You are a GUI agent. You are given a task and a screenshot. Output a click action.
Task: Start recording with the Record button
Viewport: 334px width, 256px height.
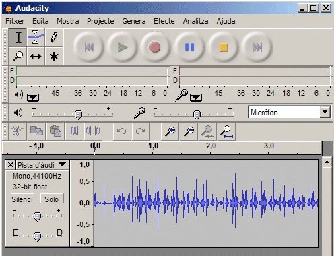pos(155,47)
